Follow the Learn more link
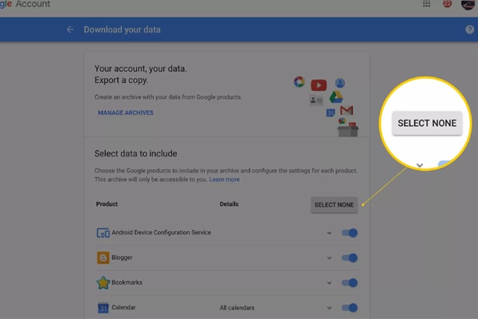 (x=225, y=179)
